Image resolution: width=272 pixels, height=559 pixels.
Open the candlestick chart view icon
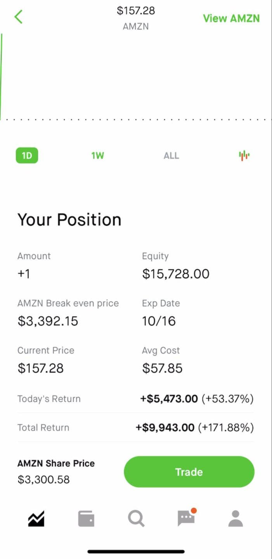[244, 156]
